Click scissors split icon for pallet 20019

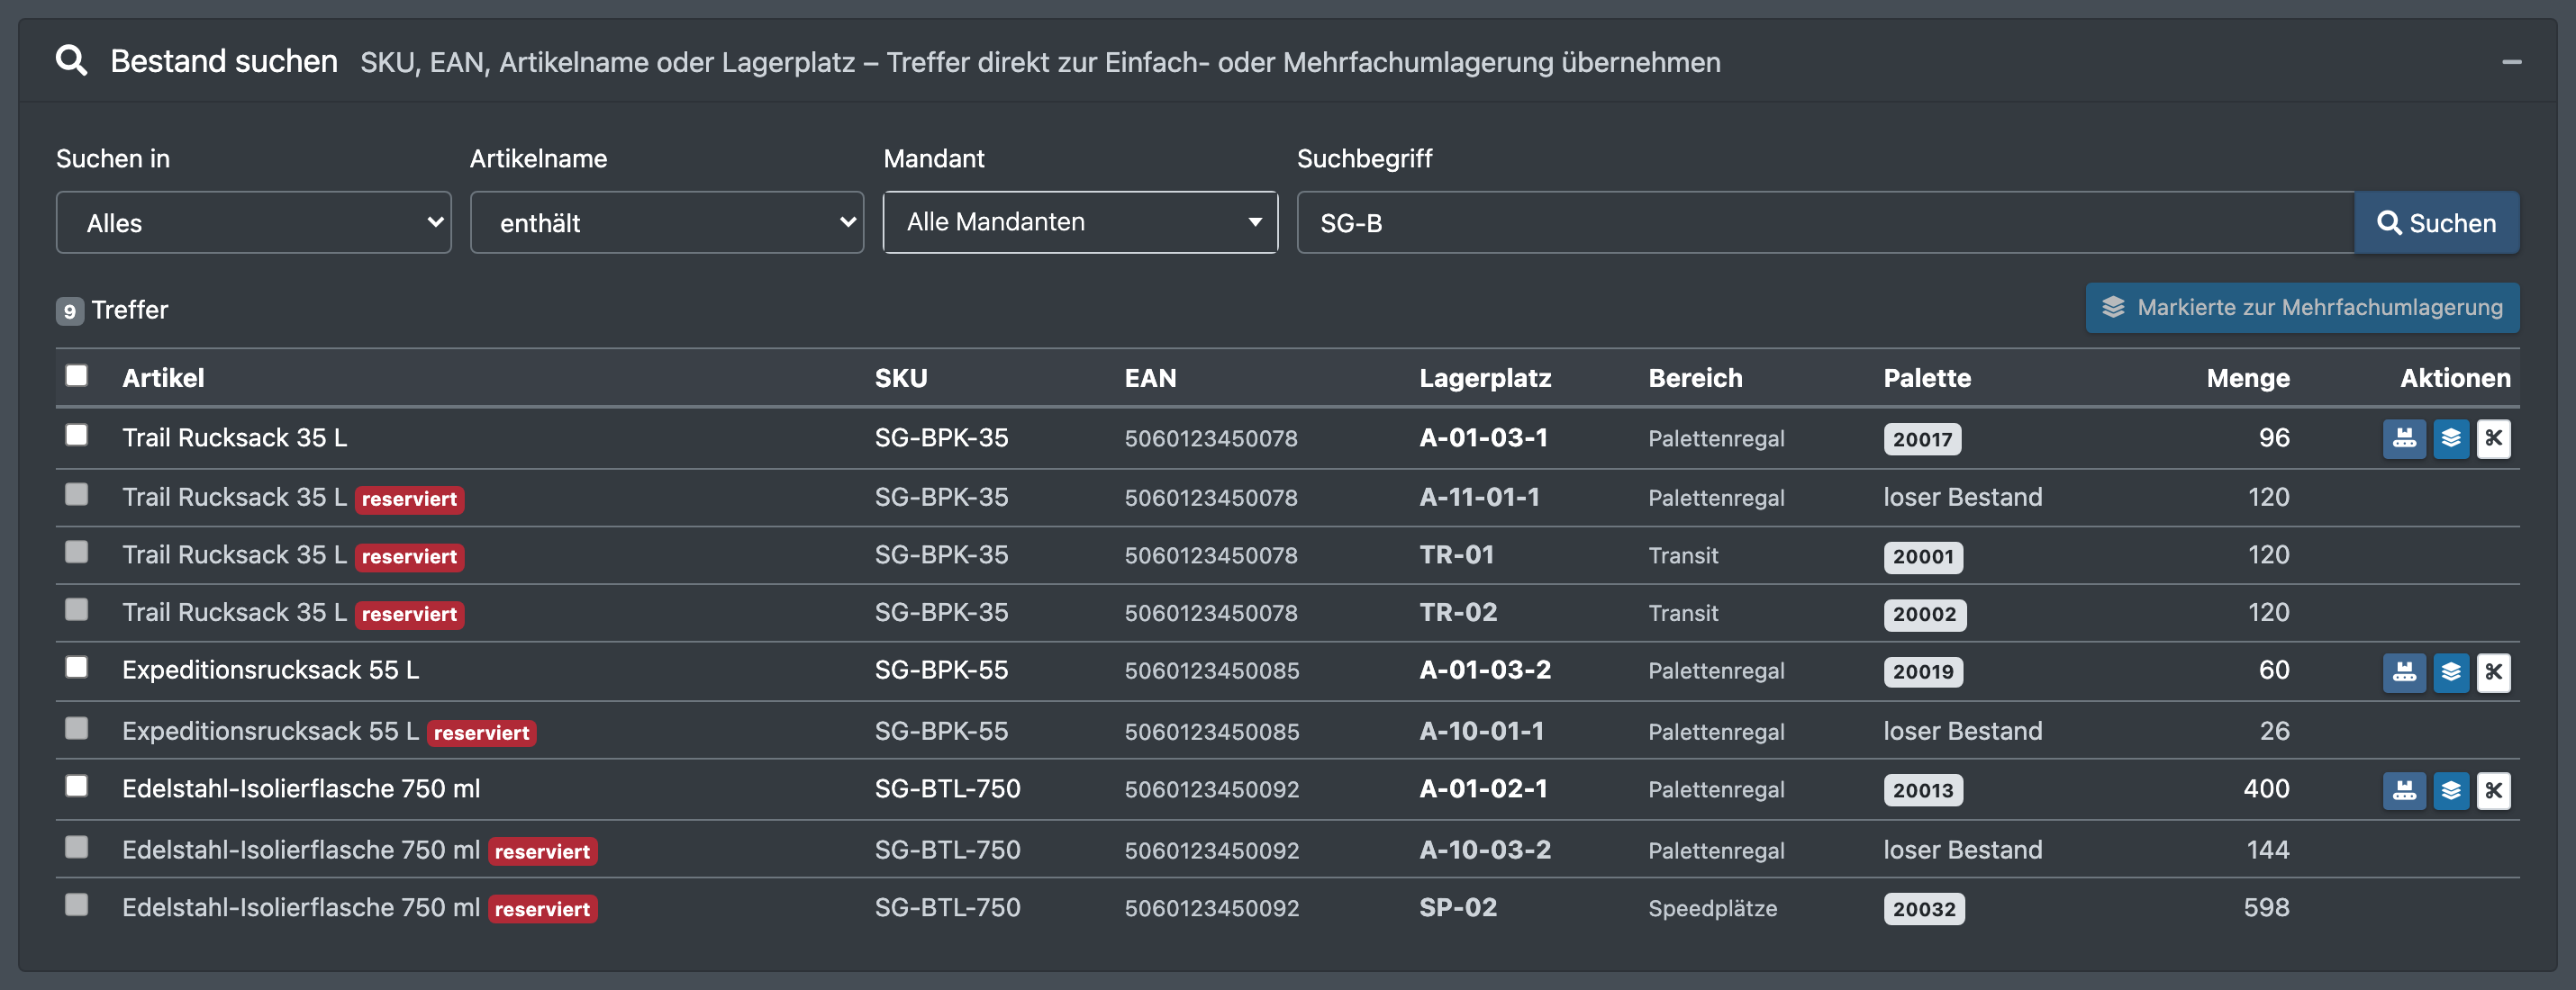(2493, 672)
